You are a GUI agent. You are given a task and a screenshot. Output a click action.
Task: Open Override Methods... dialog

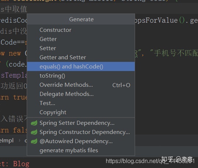pyautogui.click(x=81, y=85)
